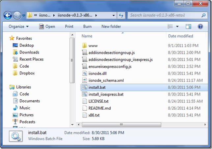Click the 'README.md' file name
Screen dimensions: 212x149
(x=100, y=108)
